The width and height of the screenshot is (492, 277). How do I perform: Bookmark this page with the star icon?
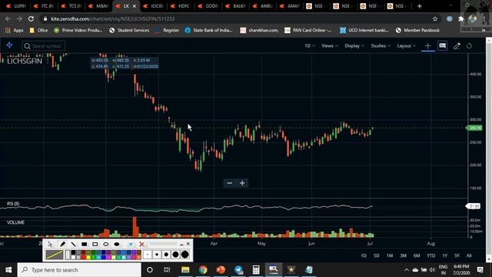(x=435, y=18)
